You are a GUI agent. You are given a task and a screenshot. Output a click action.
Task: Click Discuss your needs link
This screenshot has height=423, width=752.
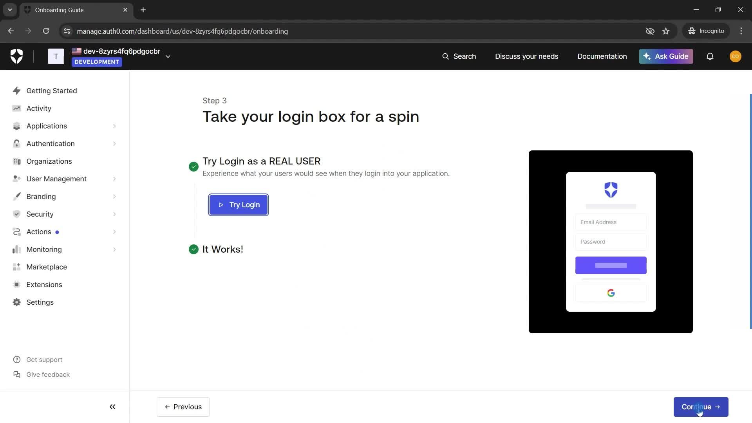point(526,56)
